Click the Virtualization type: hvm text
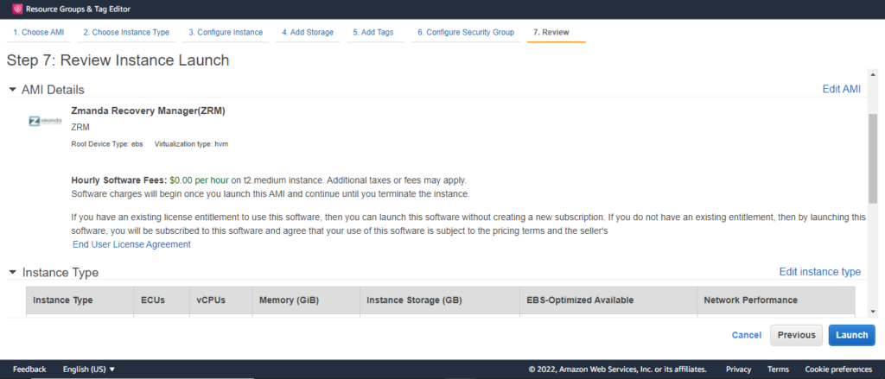This screenshot has width=885, height=379. [191, 144]
